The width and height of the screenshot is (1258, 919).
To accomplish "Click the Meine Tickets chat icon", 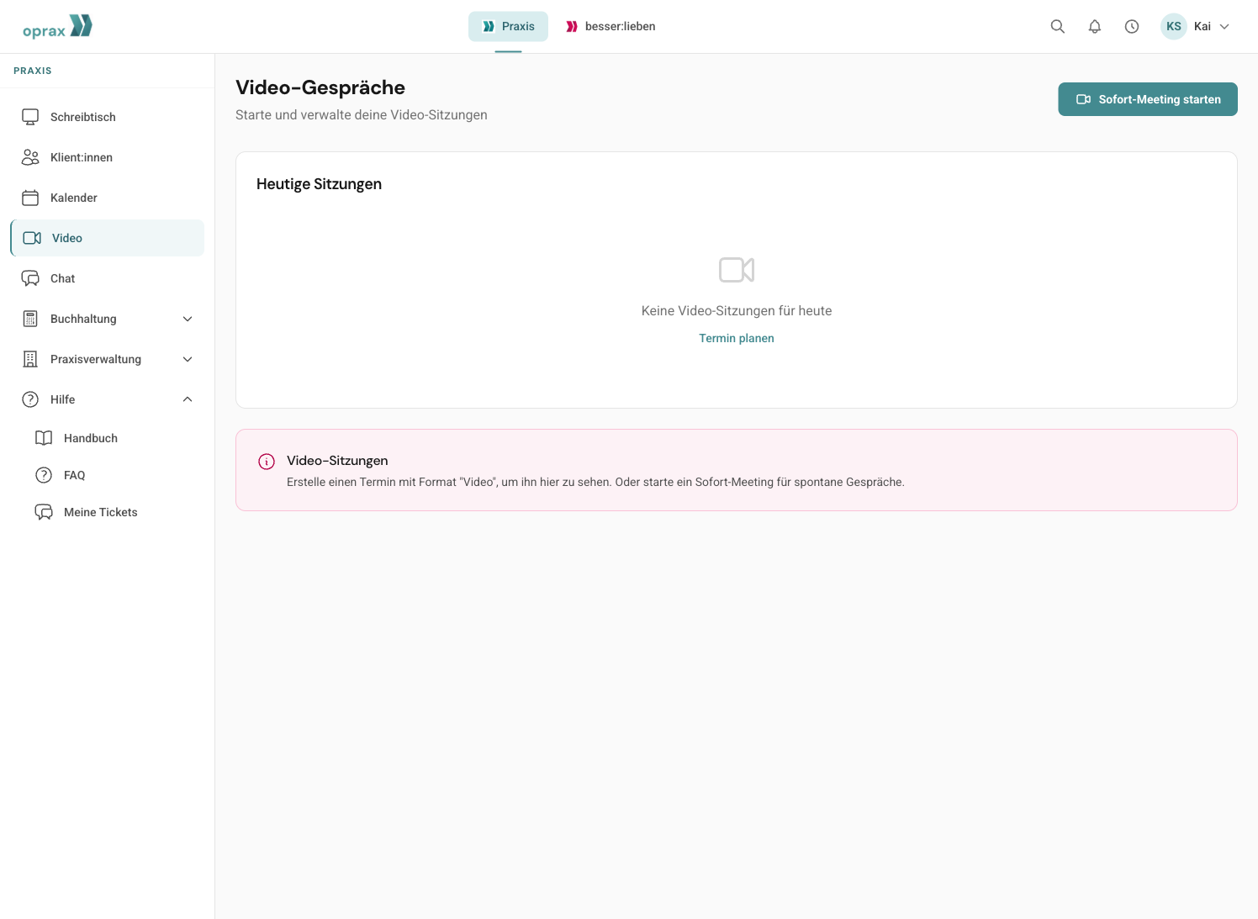I will [x=44, y=512].
